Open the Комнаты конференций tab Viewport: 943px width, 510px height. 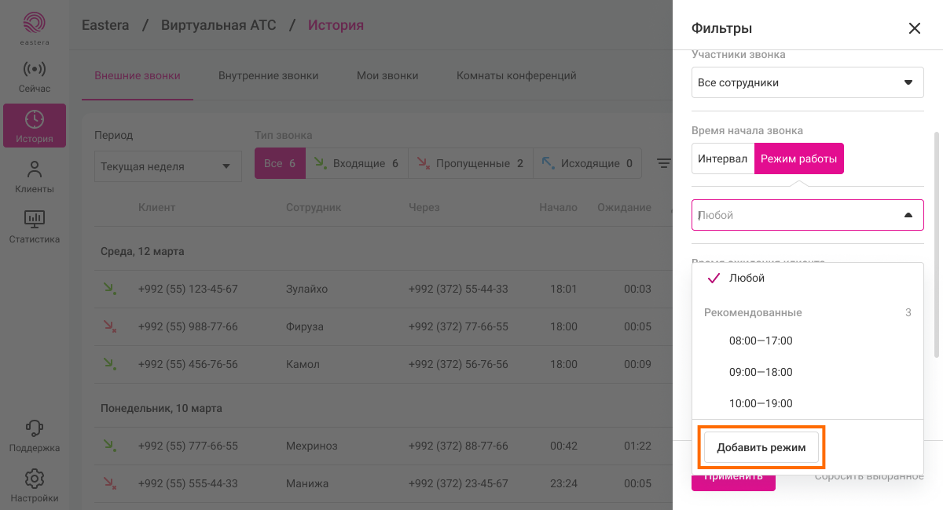tap(516, 76)
